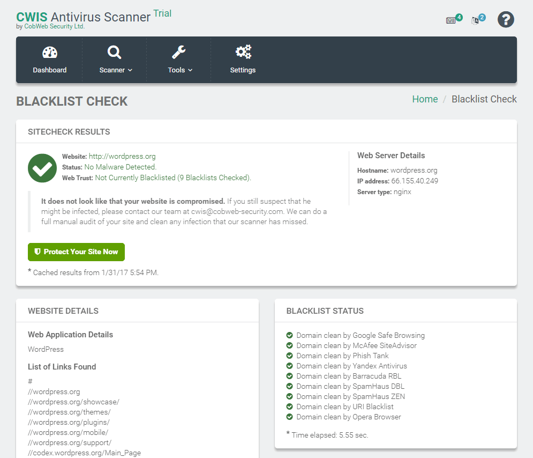Click check icon beside SpamHaus DBL entry
533x458 pixels.
point(289,386)
